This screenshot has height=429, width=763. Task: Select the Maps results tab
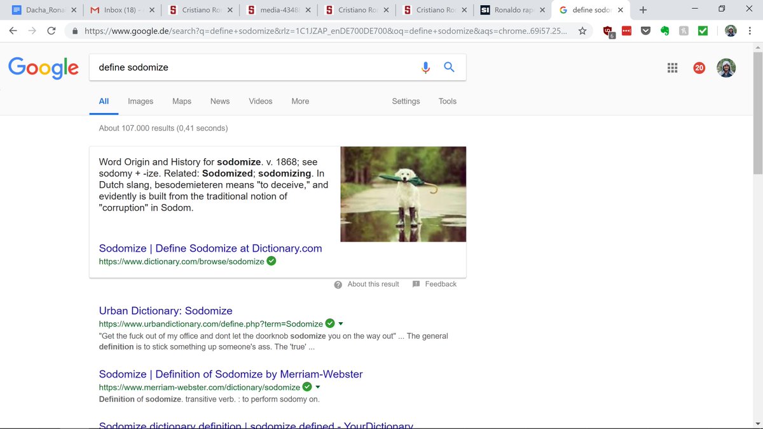pyautogui.click(x=182, y=101)
